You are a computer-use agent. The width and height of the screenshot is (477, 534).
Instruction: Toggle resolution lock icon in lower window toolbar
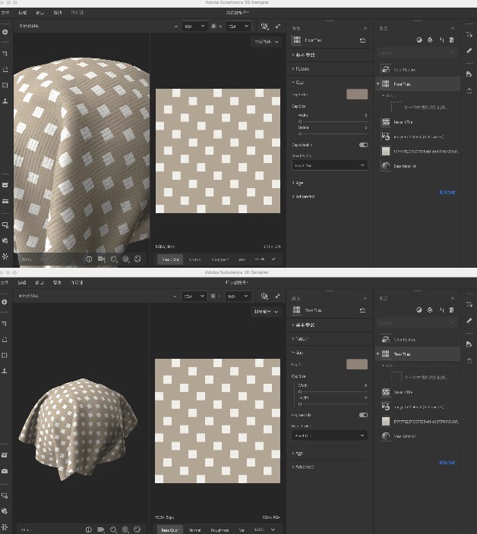coord(213,297)
